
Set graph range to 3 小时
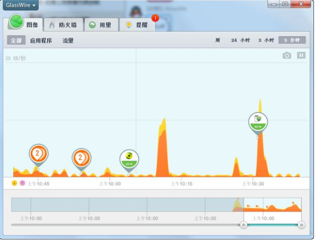click(266, 40)
